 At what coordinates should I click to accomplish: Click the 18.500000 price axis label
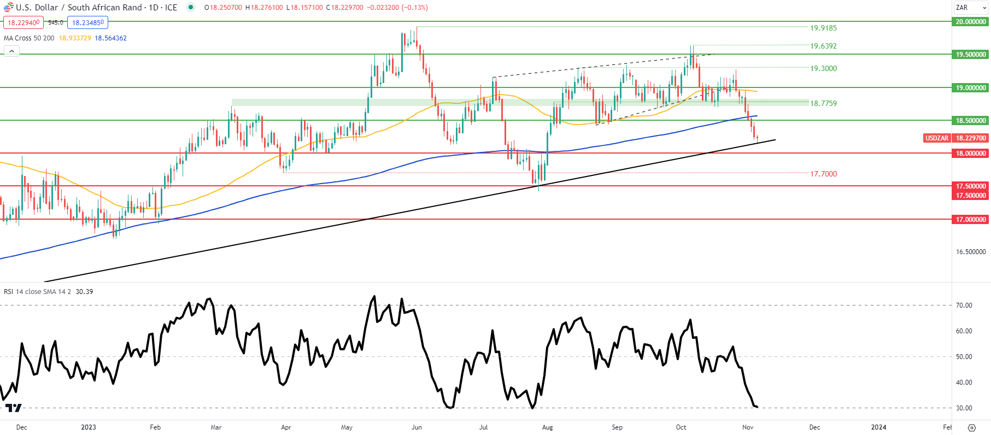tap(971, 120)
